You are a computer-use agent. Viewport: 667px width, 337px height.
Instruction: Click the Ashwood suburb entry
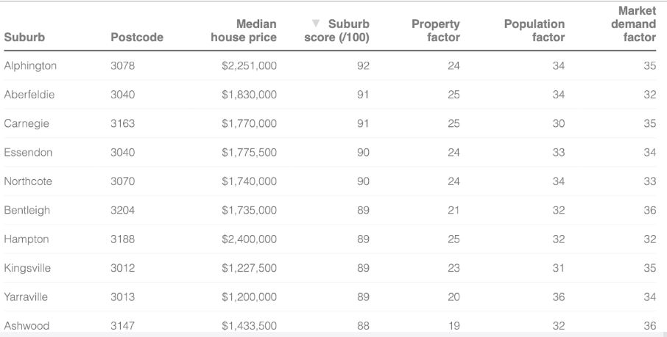pyautogui.click(x=27, y=325)
